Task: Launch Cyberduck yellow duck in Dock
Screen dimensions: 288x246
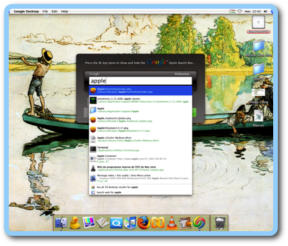Action: (x=75, y=222)
